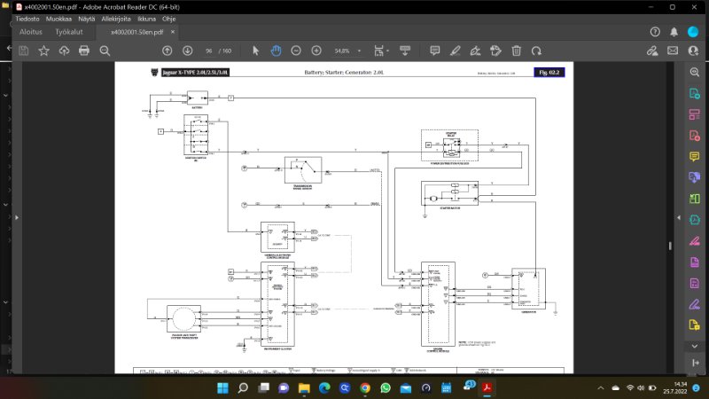Open the find text magnifier tool

point(105,51)
